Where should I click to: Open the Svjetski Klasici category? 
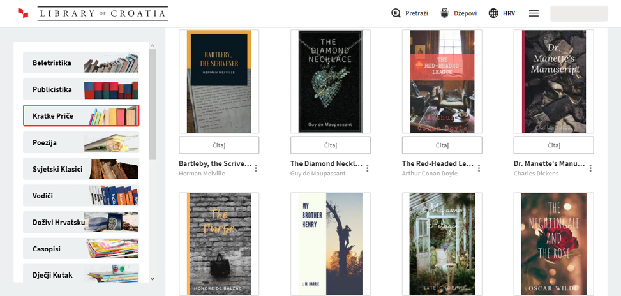tap(81, 169)
